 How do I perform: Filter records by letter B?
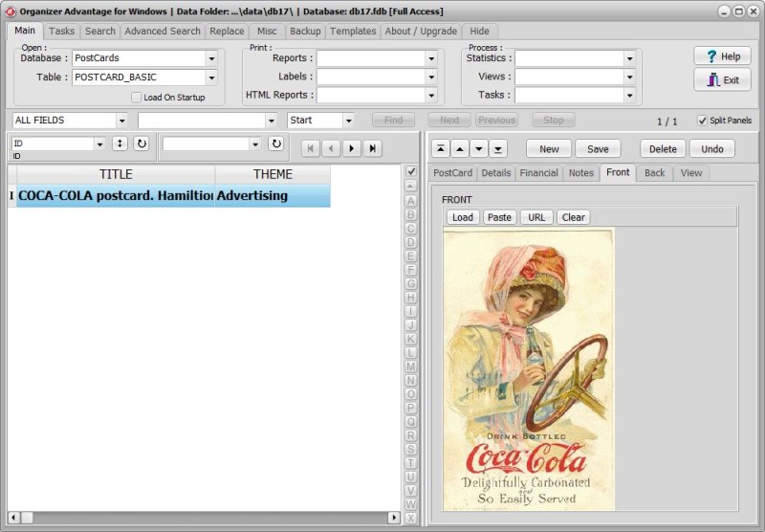pyautogui.click(x=411, y=214)
